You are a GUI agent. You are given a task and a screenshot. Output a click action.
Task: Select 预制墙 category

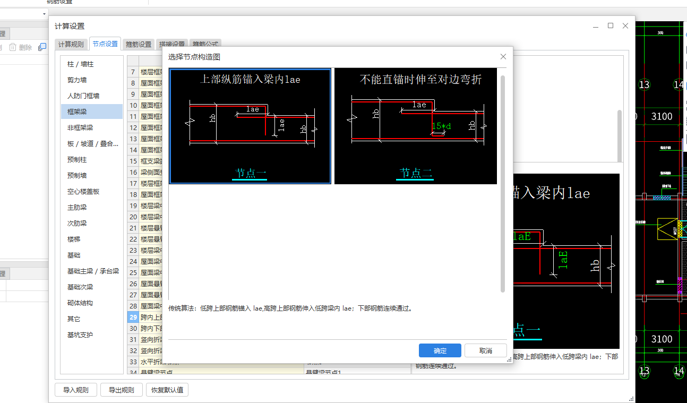pos(91,175)
